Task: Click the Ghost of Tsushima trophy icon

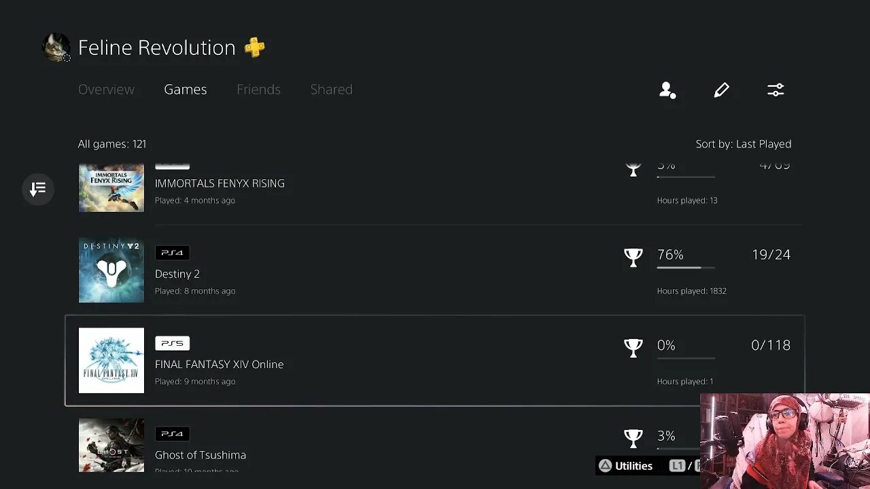Action: pyautogui.click(x=633, y=438)
